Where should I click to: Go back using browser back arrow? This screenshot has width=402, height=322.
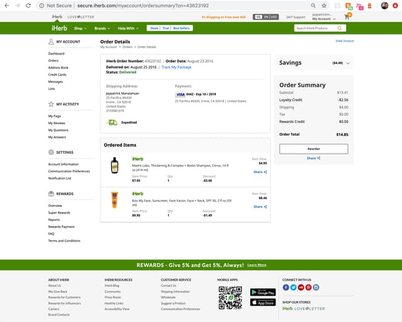pyautogui.click(x=7, y=6)
